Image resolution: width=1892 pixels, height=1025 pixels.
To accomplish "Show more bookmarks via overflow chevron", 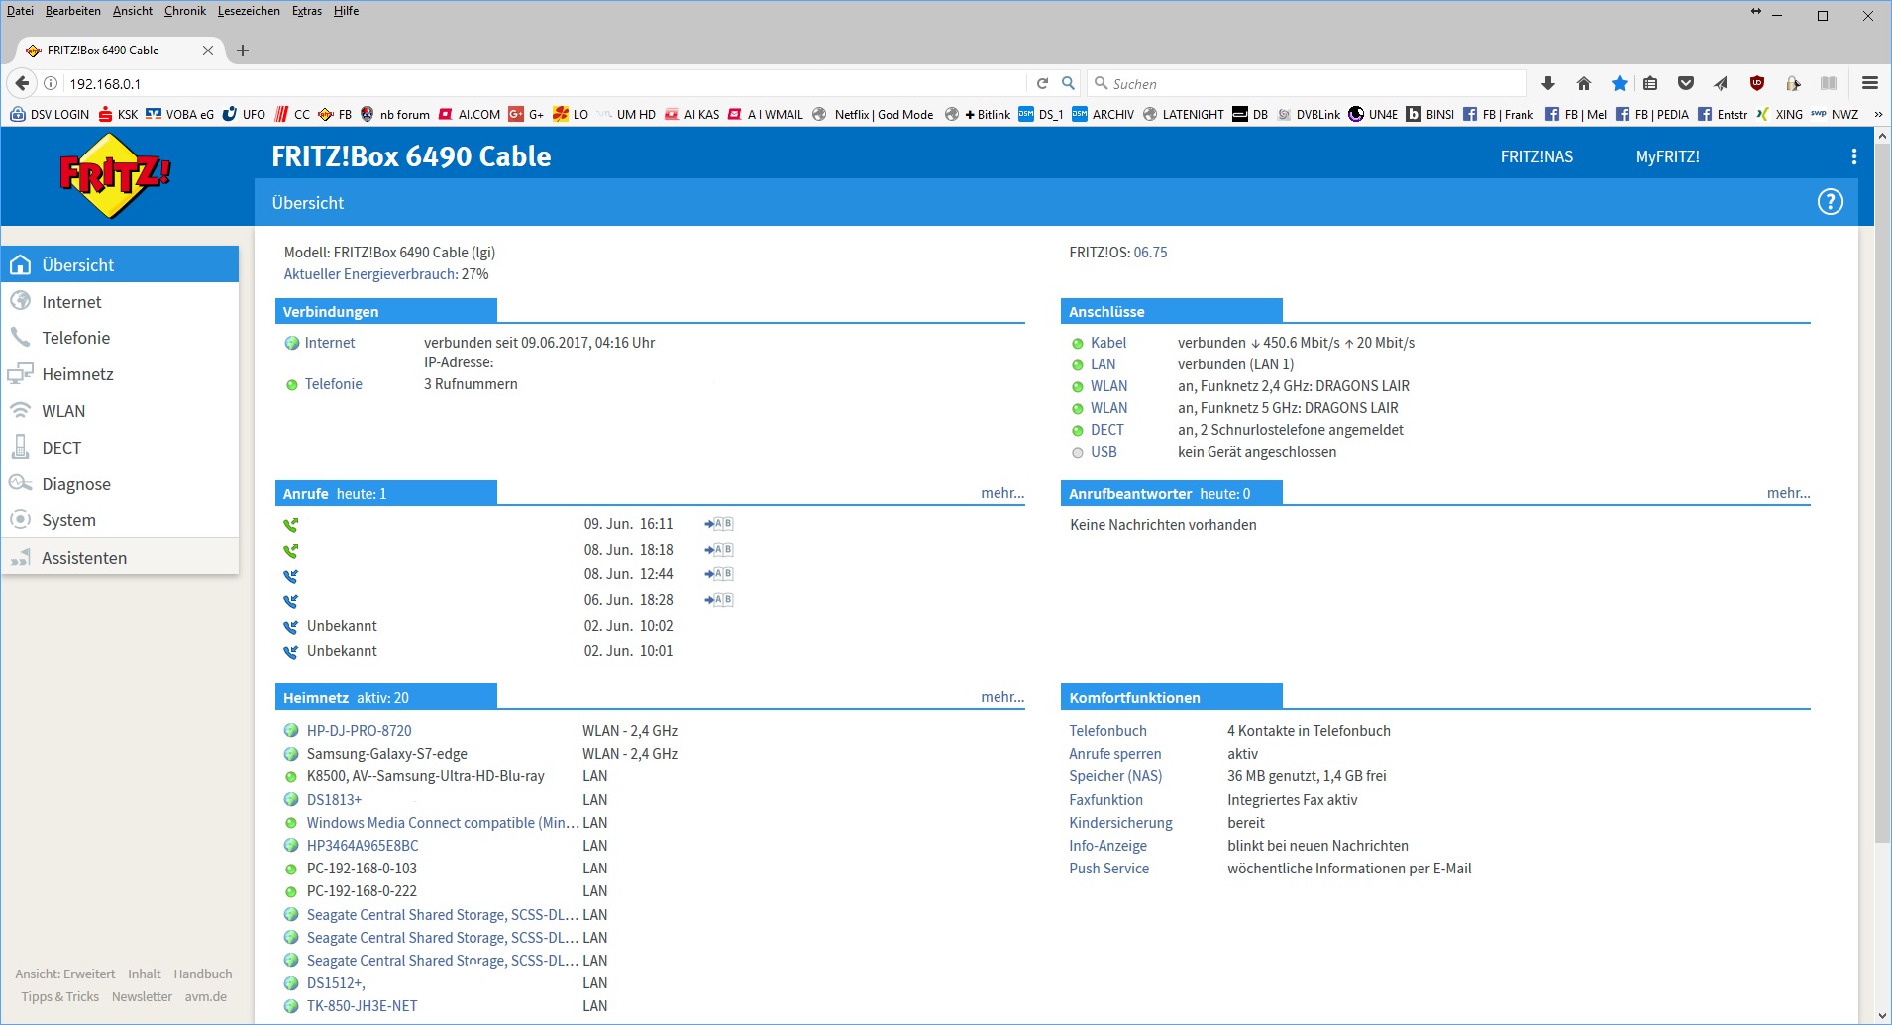I will pos(1877,115).
